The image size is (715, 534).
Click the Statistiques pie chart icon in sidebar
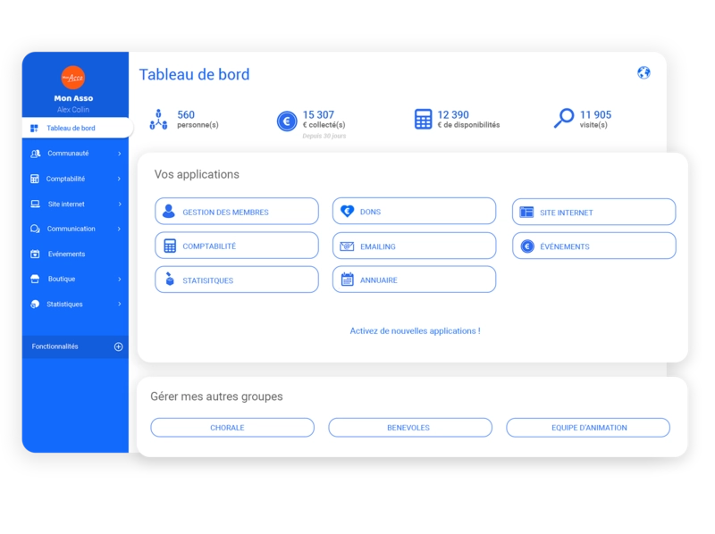click(35, 304)
